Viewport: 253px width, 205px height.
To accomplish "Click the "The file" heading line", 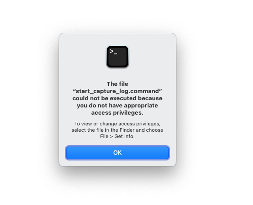I will pyautogui.click(x=117, y=84).
